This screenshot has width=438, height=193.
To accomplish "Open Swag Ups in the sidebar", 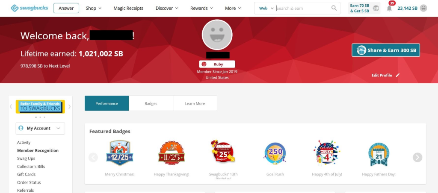I will (x=26, y=158).
